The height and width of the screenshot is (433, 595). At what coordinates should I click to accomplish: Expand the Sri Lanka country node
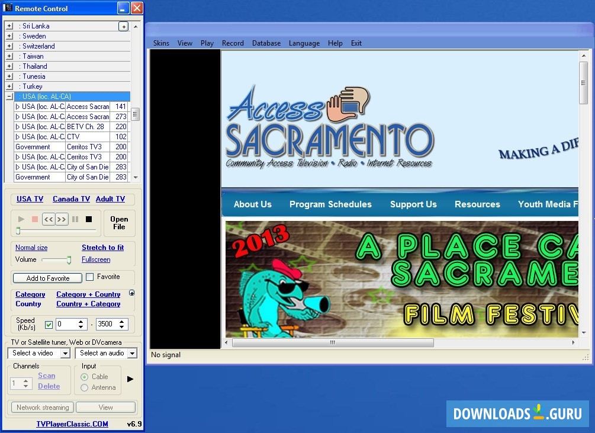click(9, 26)
